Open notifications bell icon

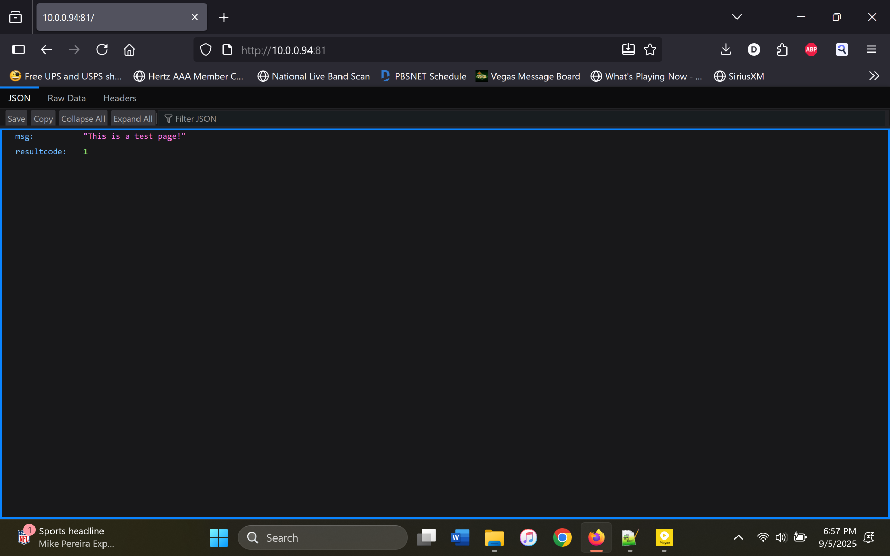coord(869,537)
